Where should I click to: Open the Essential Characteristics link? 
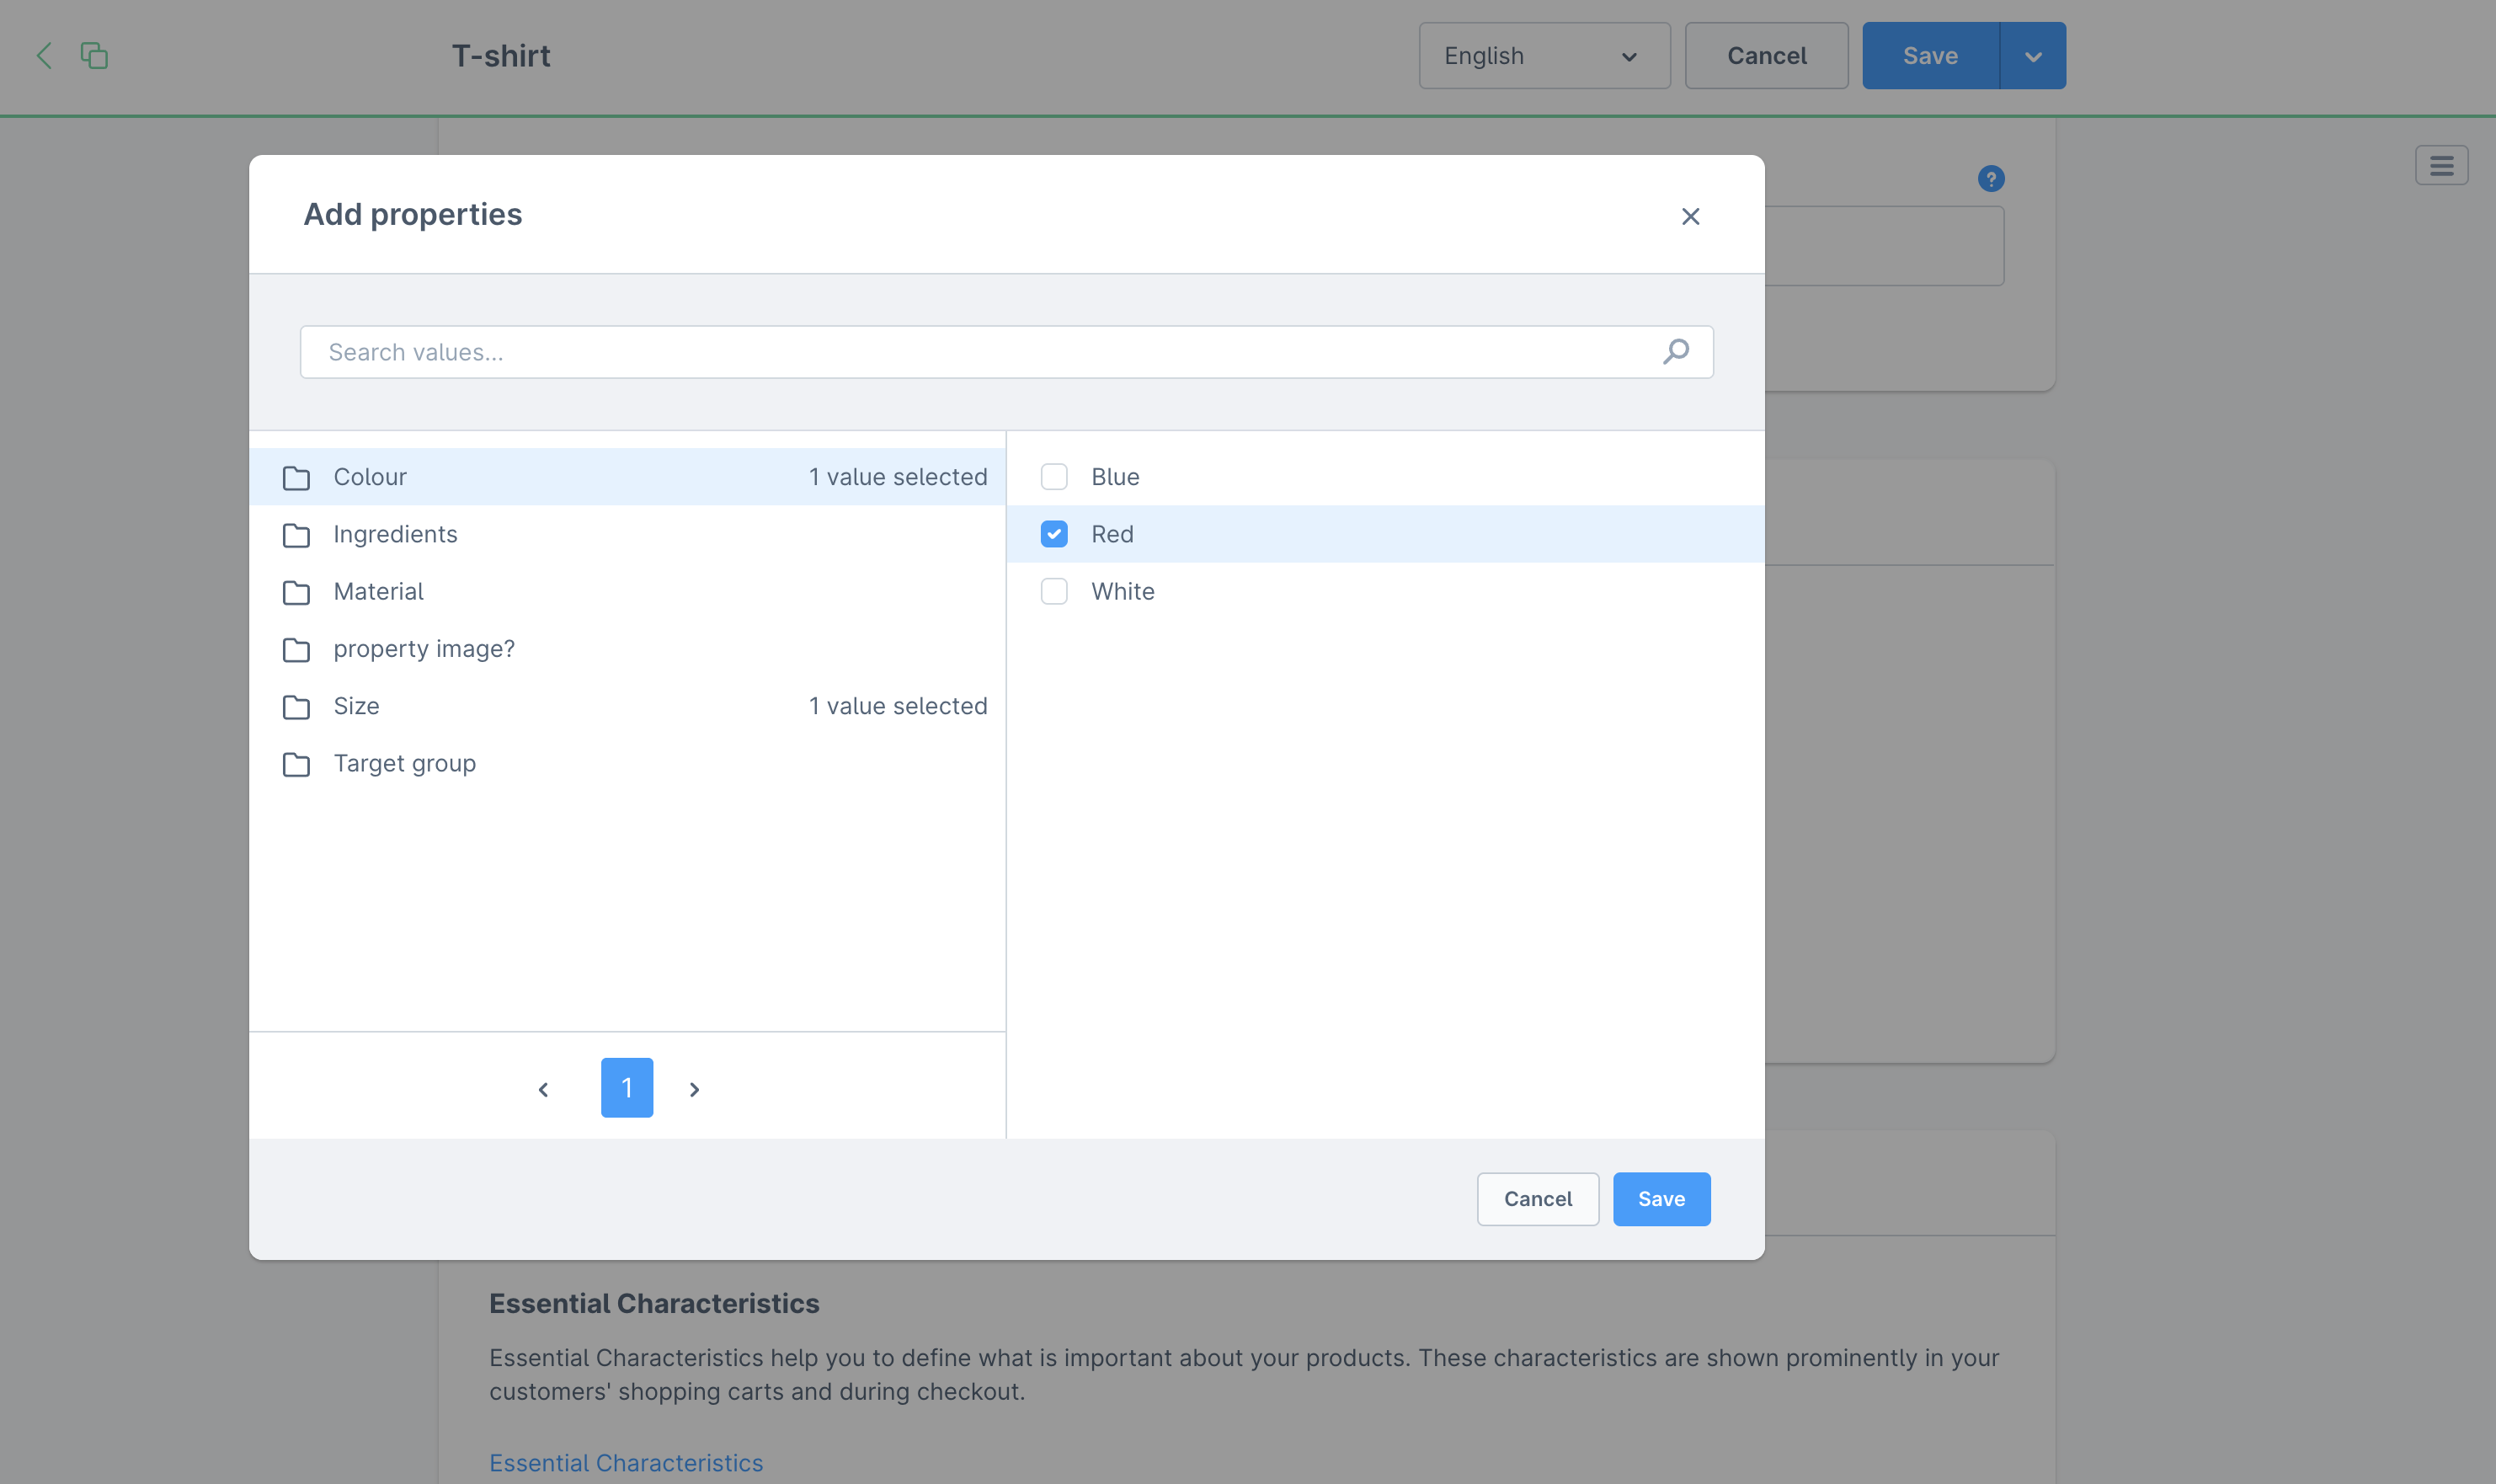[x=626, y=1462]
